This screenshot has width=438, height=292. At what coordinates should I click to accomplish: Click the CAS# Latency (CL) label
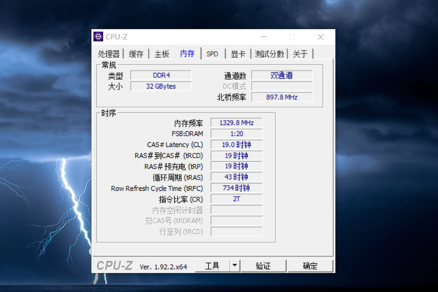[175, 145]
